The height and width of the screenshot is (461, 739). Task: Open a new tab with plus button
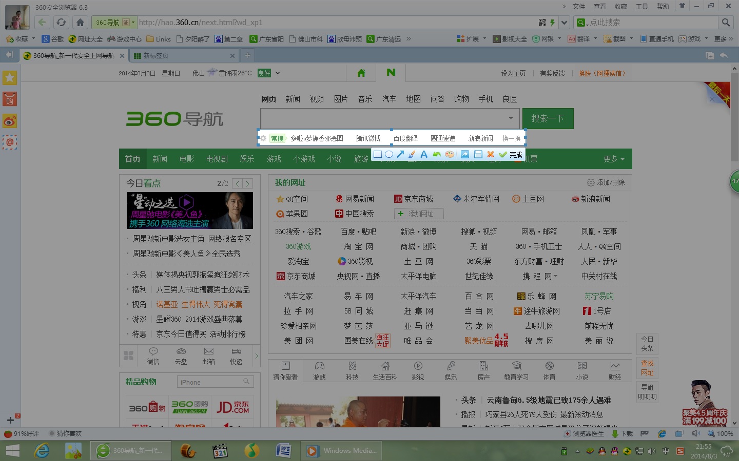click(x=247, y=55)
